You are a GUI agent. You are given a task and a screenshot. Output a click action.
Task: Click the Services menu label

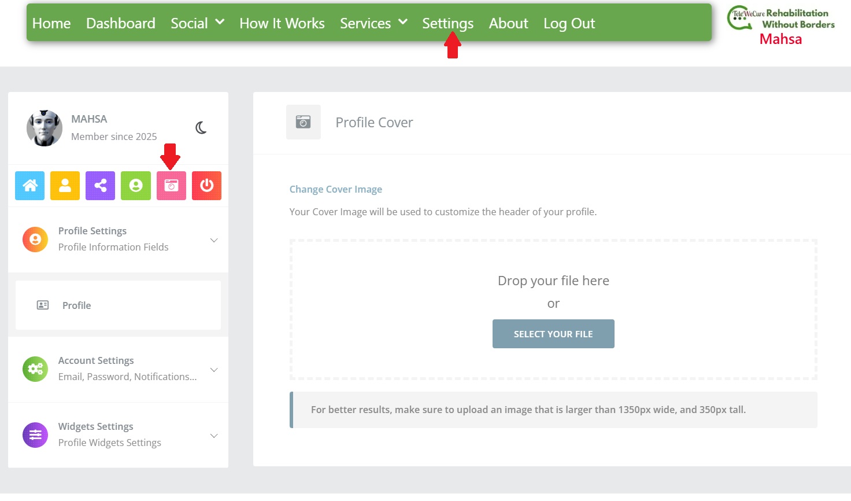click(x=365, y=23)
